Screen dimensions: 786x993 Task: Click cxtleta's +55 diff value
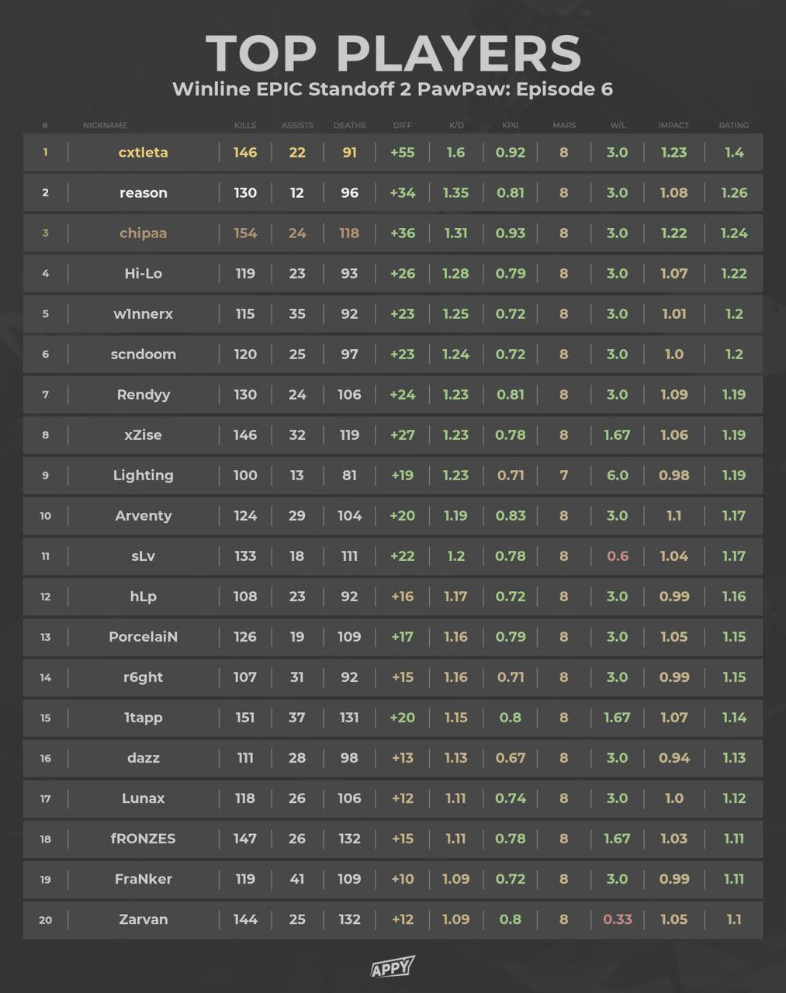click(x=402, y=153)
